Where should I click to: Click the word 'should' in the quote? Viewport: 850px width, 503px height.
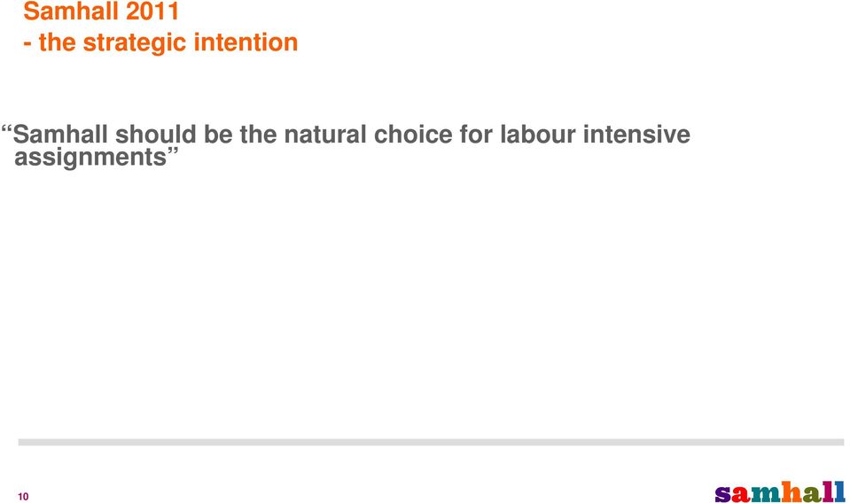pos(156,135)
